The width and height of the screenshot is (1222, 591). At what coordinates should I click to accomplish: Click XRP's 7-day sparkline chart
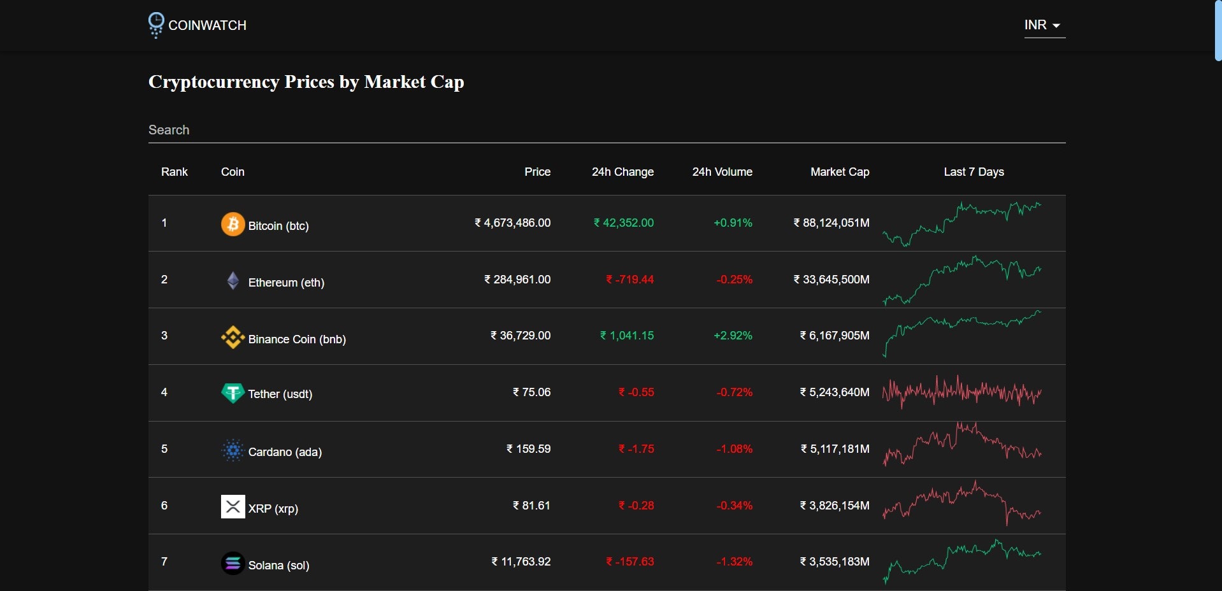point(962,503)
